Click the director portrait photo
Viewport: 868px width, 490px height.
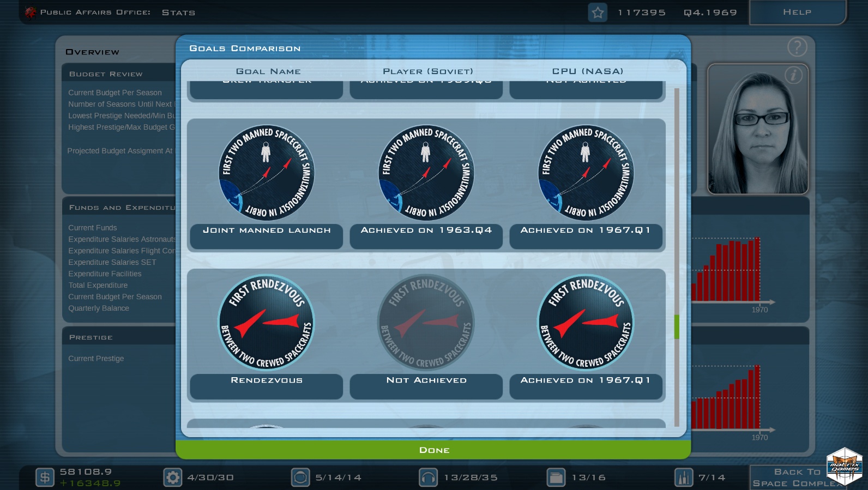[758, 129]
